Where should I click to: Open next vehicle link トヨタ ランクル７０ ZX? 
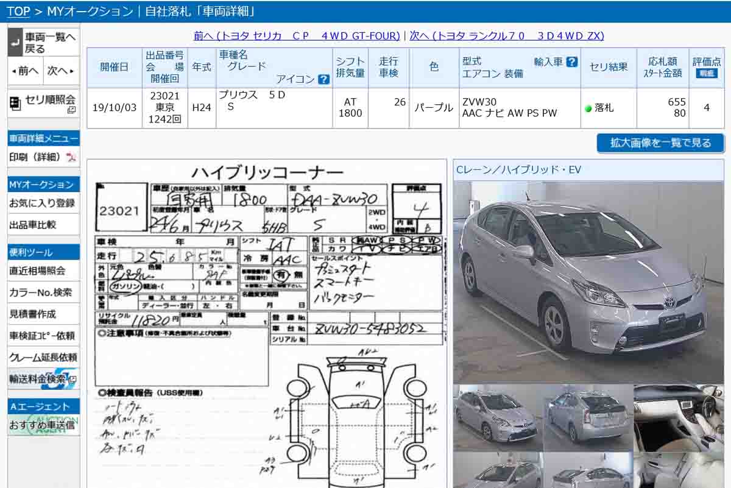[507, 36]
